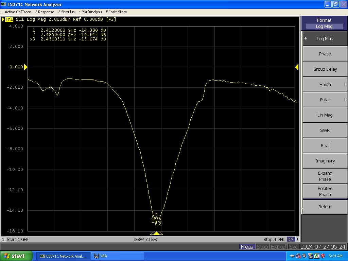Screen dimensions: 348x261
Task: Click the trace 1 end label at the right edge
Action: click(296, 101)
